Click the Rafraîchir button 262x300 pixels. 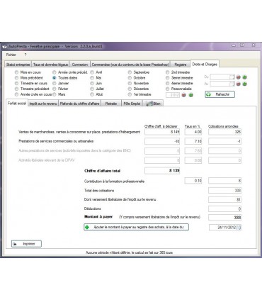(220, 94)
